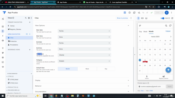Go to the previous month in preview calendar
Image resolution: width=175 pixels, height=98 pixels.
pyautogui.click(x=140, y=36)
